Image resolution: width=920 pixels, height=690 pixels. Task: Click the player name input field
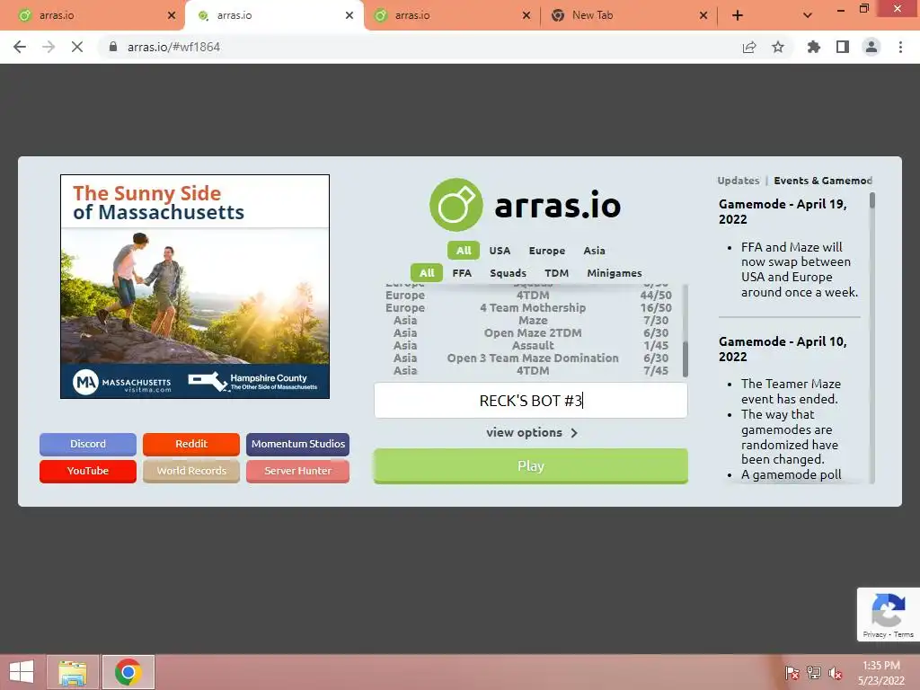click(x=530, y=401)
